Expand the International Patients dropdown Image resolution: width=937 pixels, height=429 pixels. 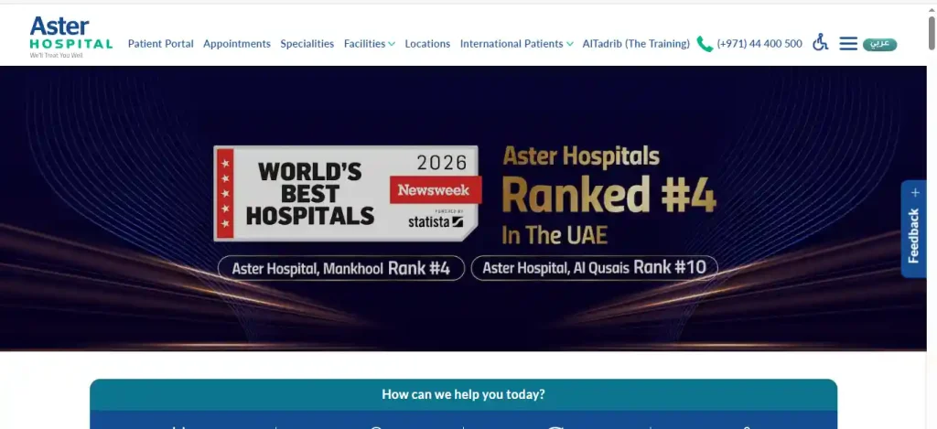point(516,44)
